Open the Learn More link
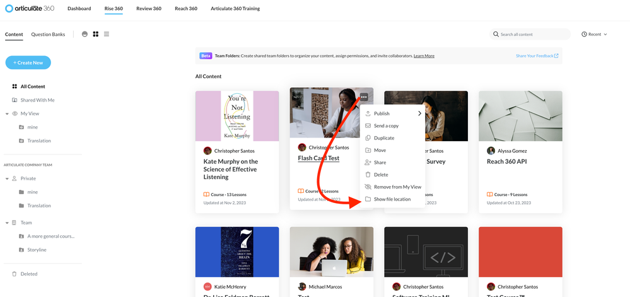630x297 pixels. [424, 56]
